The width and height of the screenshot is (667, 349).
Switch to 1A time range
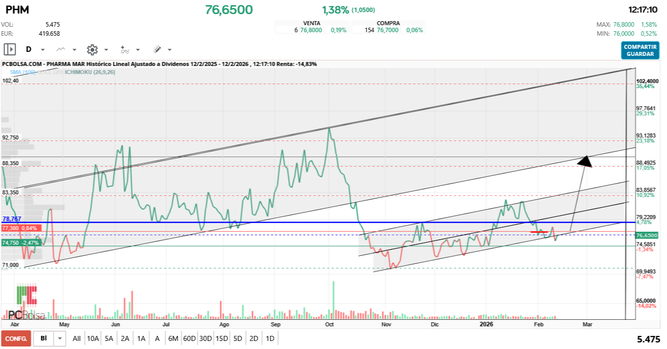141,338
